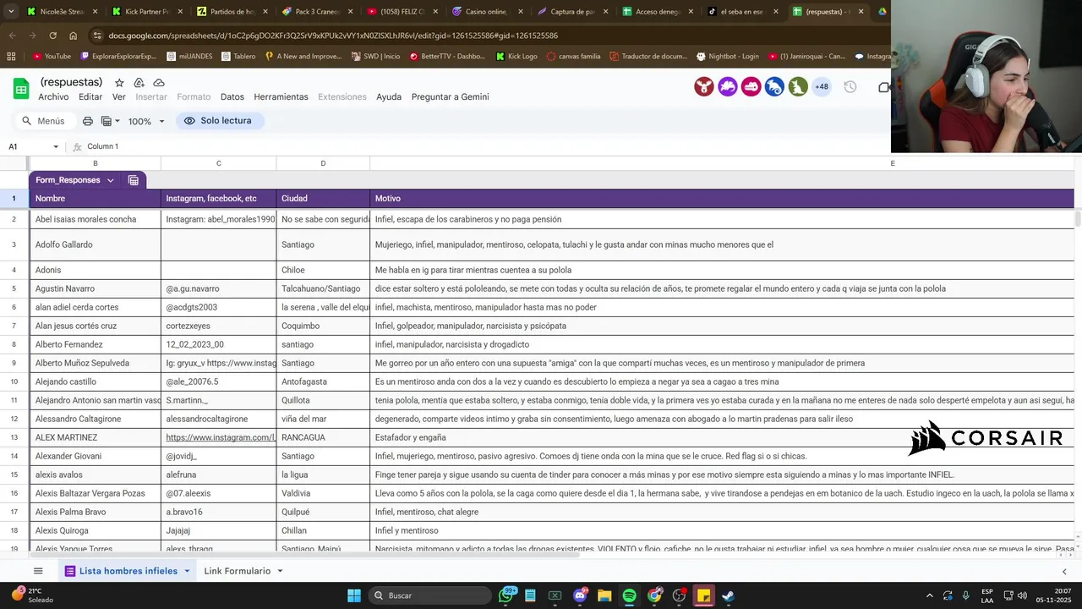
Task: Click the Google Sheets home logo
Action: pyautogui.click(x=21, y=89)
